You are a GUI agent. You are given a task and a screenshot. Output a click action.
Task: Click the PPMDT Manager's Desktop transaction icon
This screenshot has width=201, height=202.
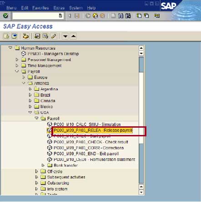(24, 54)
